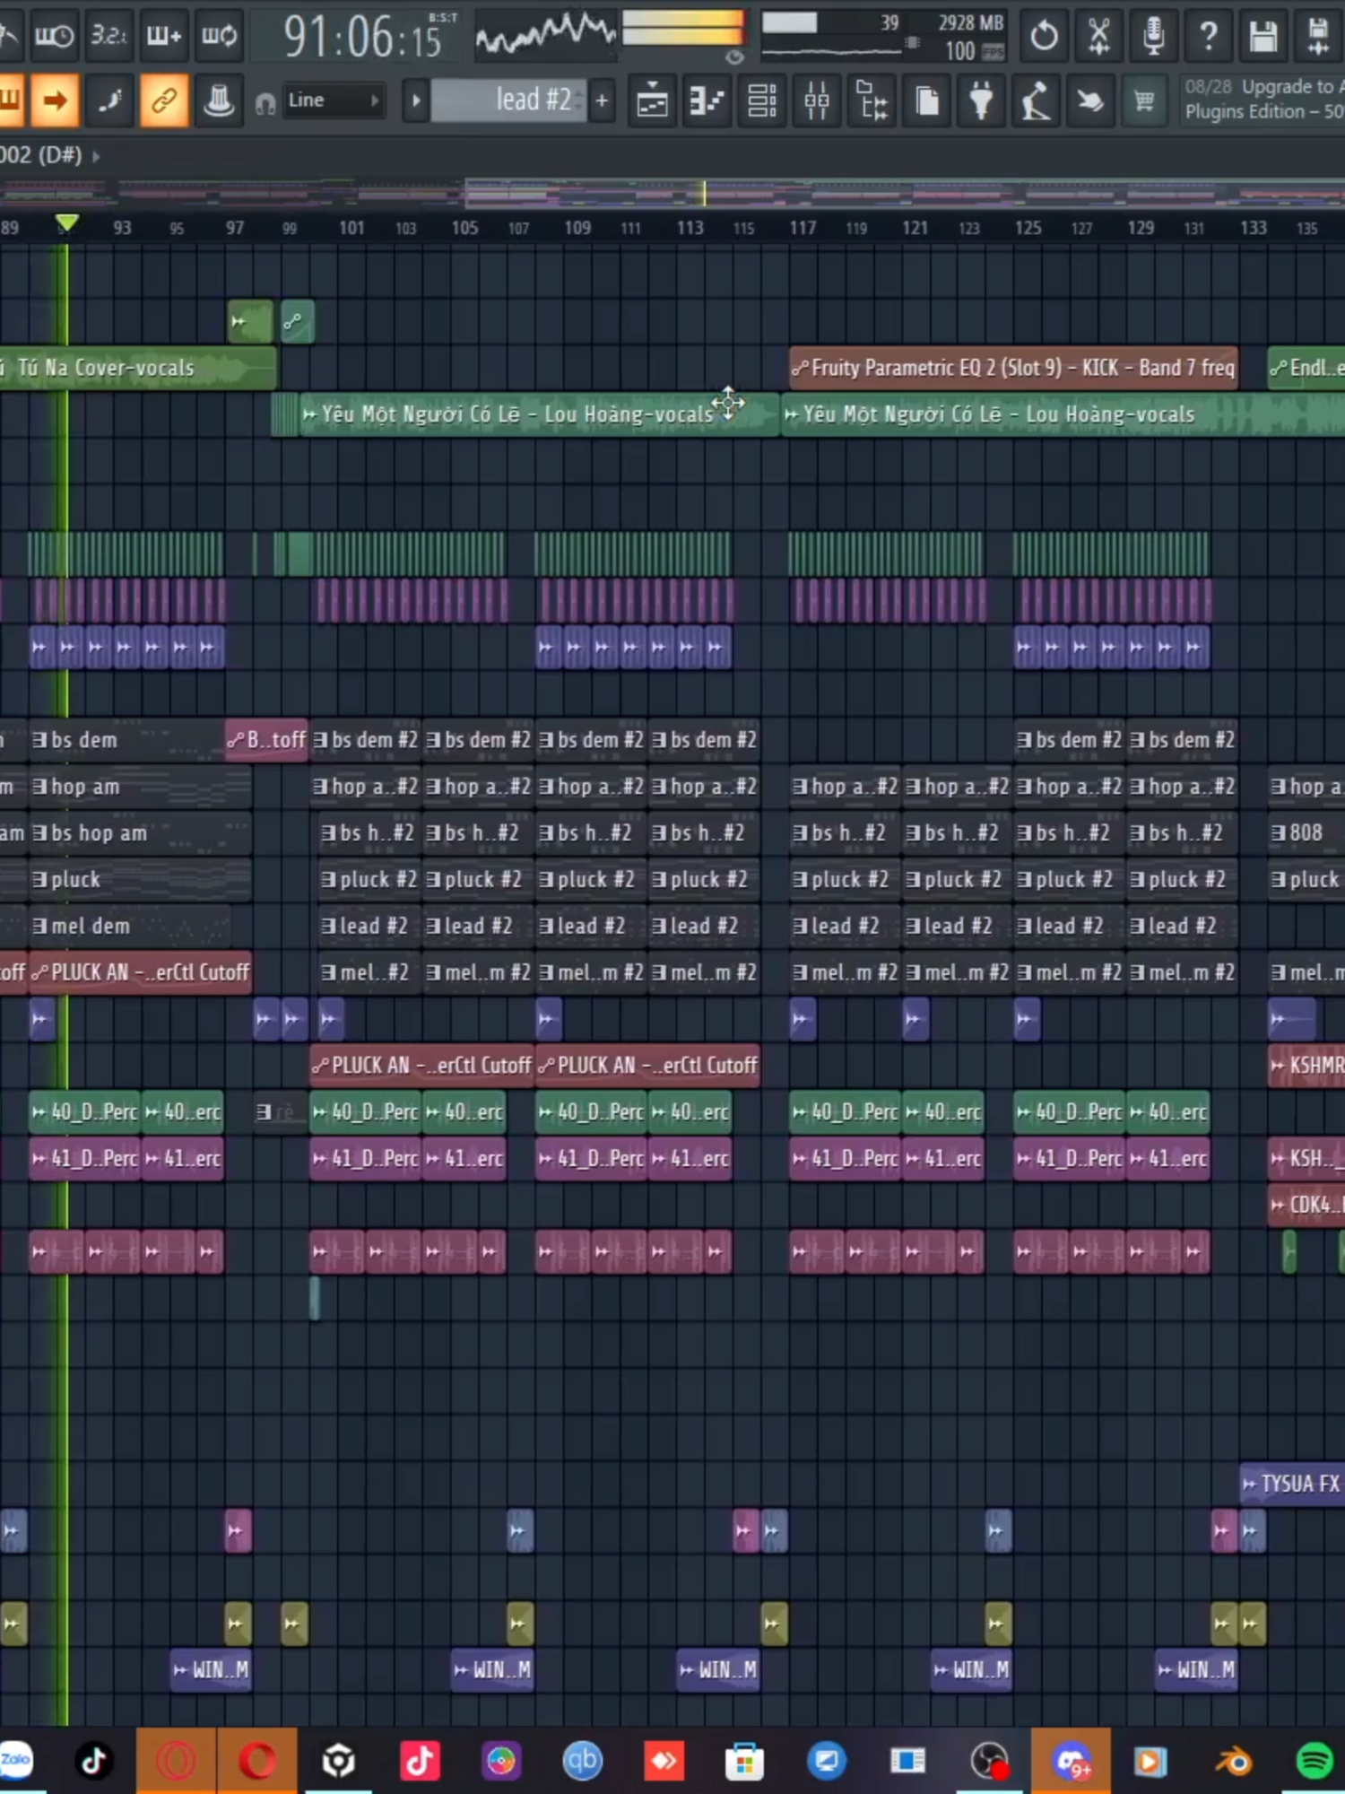
Task: Click the oscilloscope waveform display
Action: click(544, 34)
